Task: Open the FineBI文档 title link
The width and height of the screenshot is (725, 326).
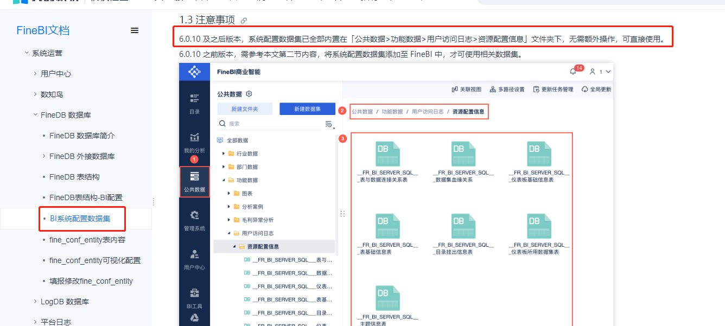Action: click(43, 30)
